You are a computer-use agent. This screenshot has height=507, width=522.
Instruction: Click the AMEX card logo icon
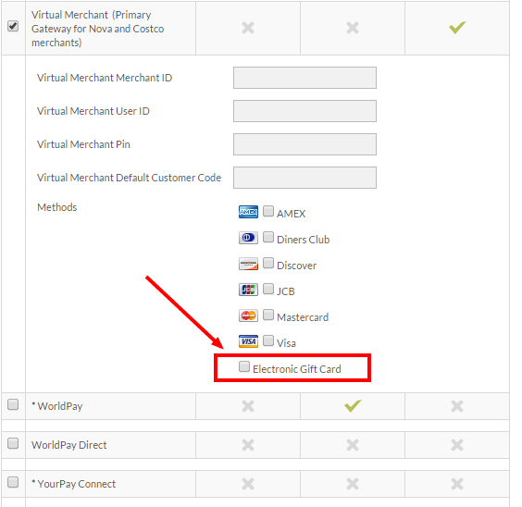248,212
